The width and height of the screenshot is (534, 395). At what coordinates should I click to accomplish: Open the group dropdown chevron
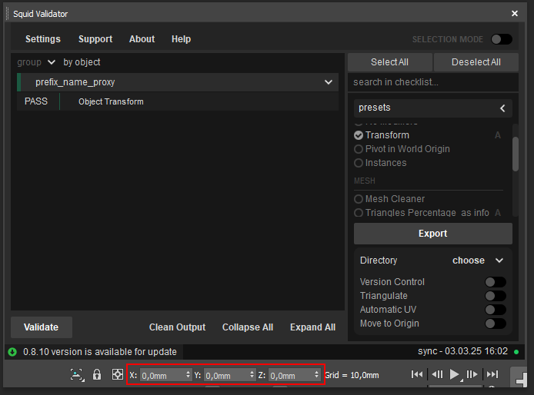coord(52,62)
